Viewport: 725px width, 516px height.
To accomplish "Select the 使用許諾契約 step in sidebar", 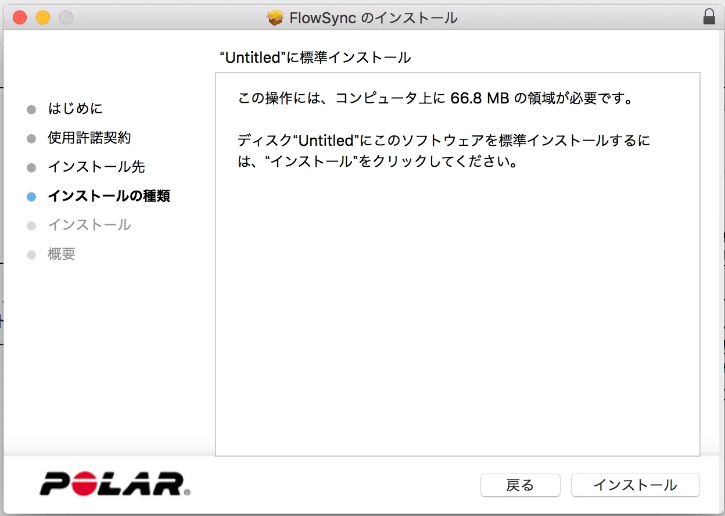I will [x=89, y=138].
